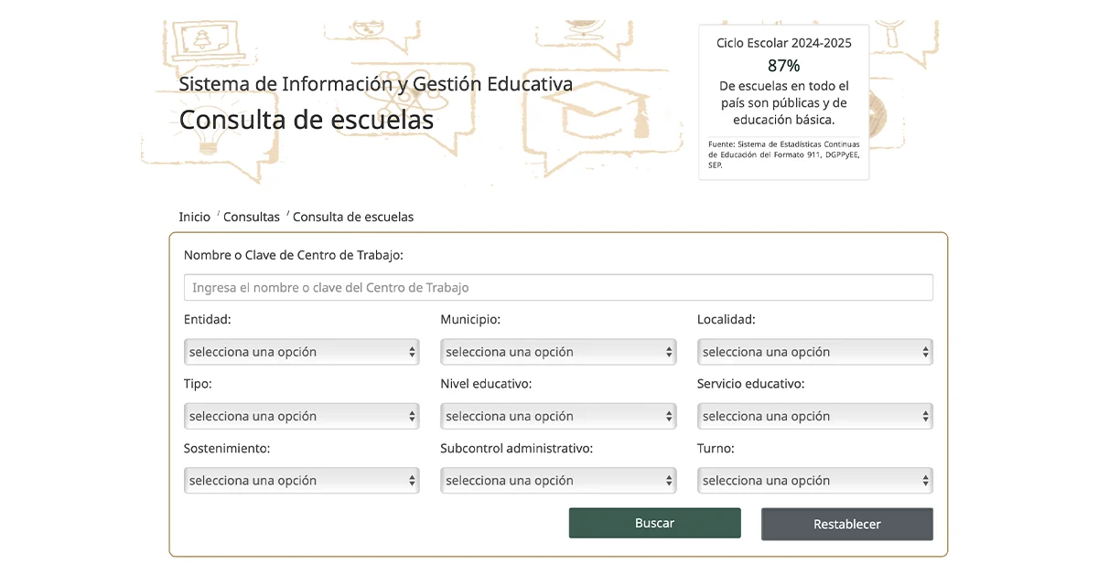Choose a Subcontrol administrativo option dropdown
The height and width of the screenshot is (574, 1098).
click(558, 480)
